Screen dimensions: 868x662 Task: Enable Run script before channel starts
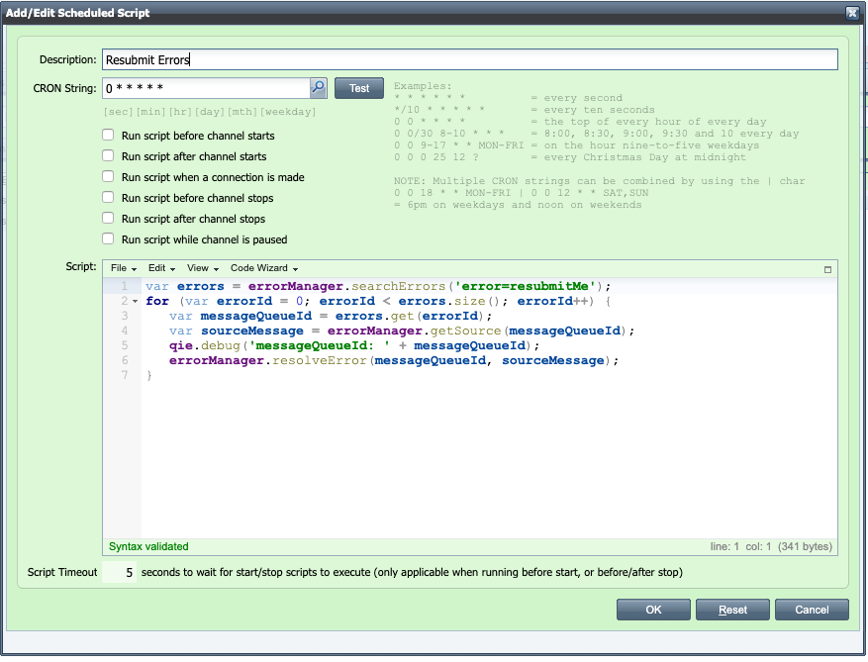(x=108, y=135)
